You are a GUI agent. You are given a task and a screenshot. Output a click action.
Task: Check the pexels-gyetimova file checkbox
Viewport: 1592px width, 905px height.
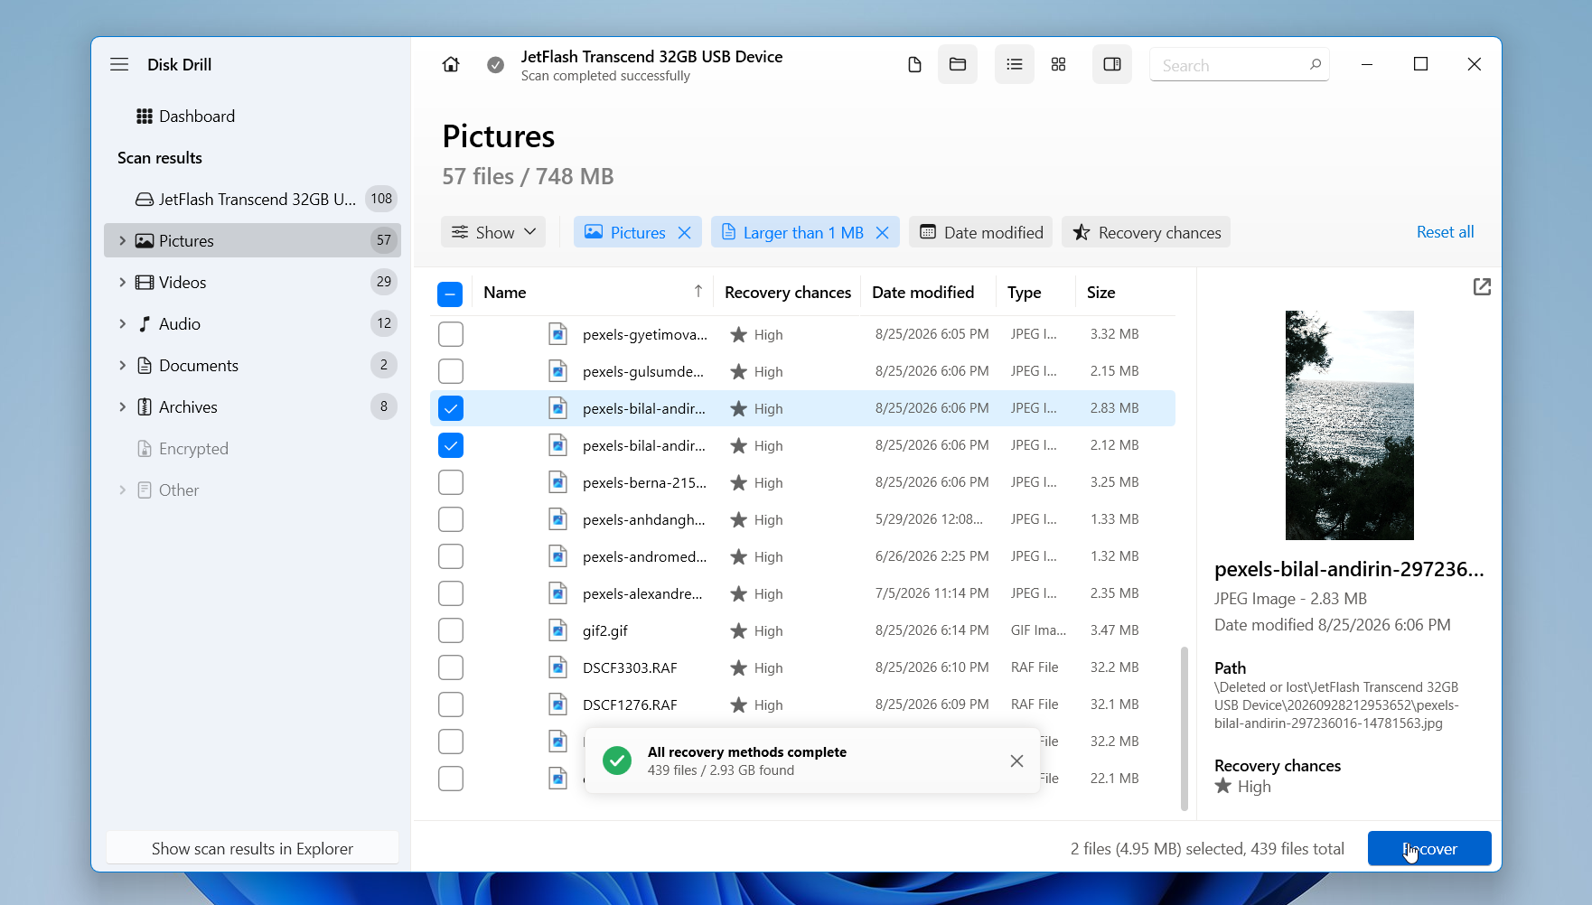click(x=451, y=334)
